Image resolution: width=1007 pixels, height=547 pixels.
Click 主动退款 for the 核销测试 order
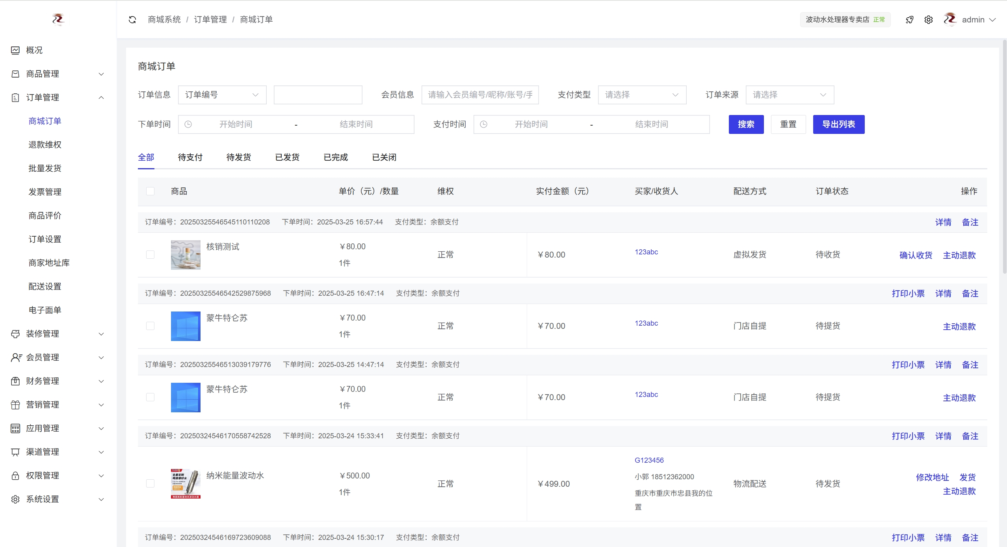point(959,255)
